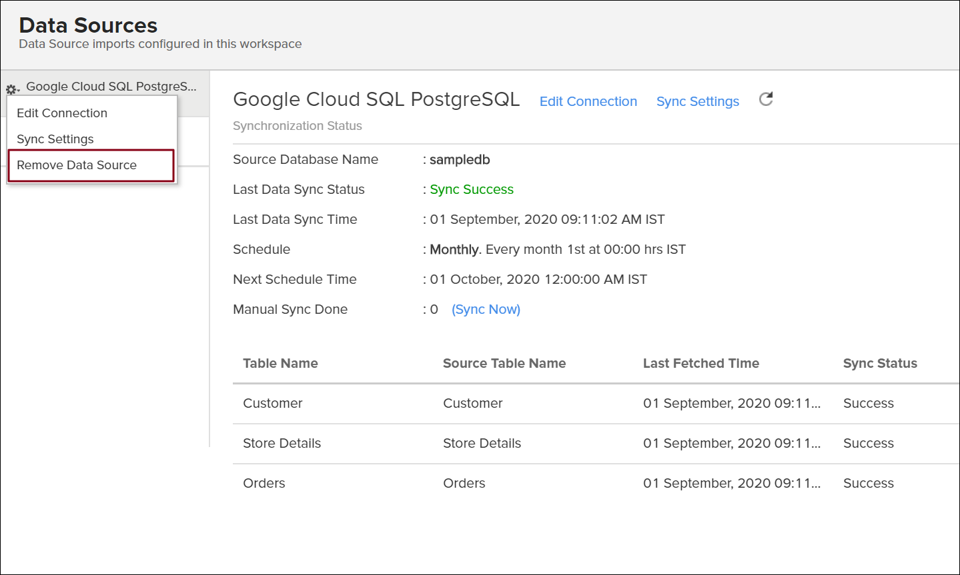Click the green "Sync Success" status text
The image size is (960, 575).
(471, 189)
